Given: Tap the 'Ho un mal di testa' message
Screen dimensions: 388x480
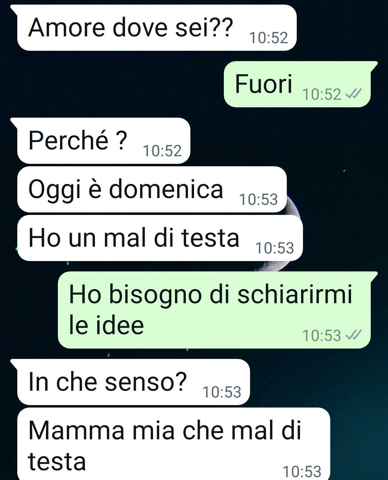Looking at the screenshot, I should click(x=160, y=238).
